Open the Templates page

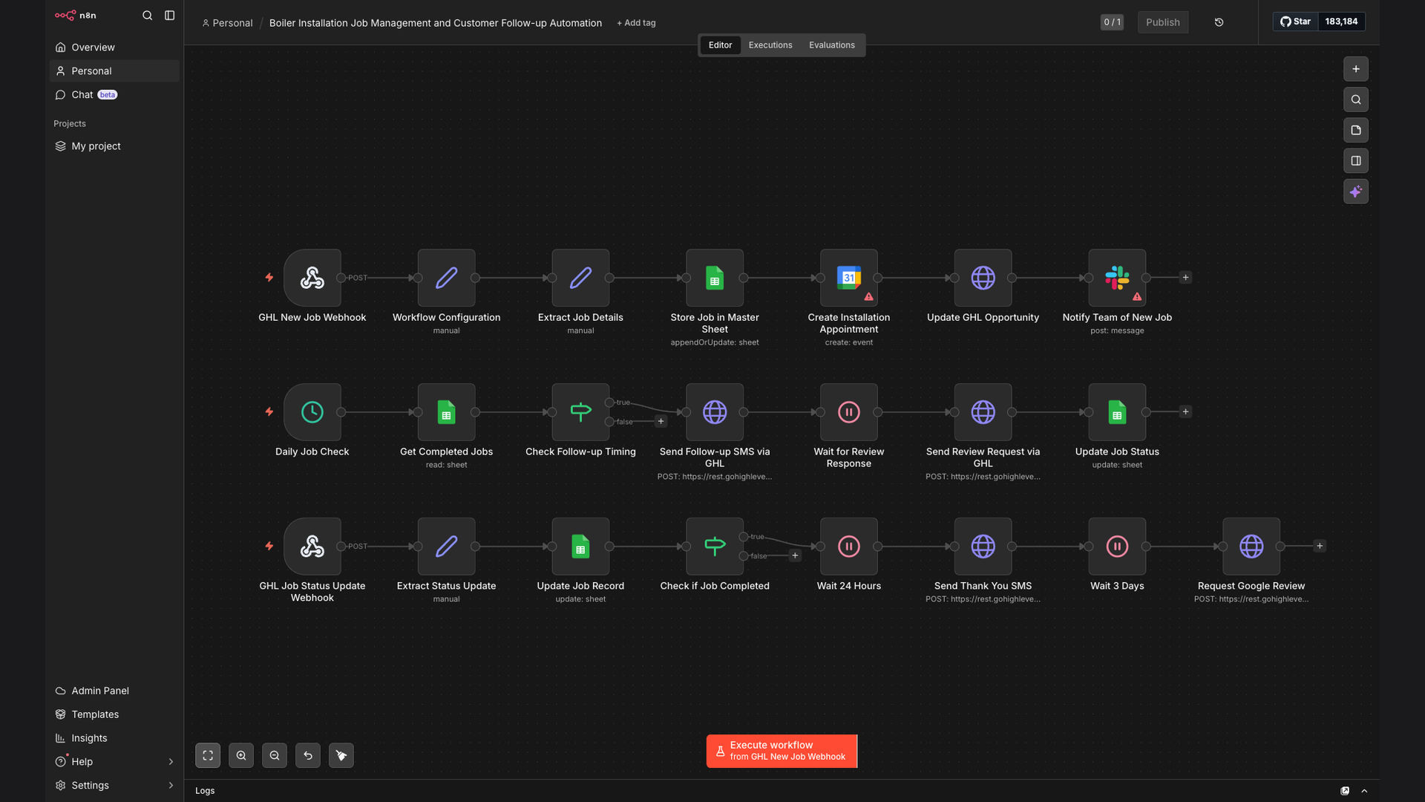point(114,714)
